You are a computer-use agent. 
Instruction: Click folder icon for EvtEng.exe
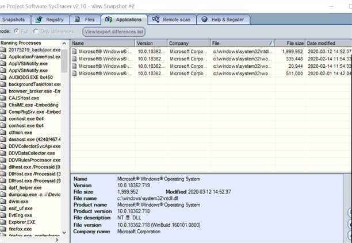3,215
